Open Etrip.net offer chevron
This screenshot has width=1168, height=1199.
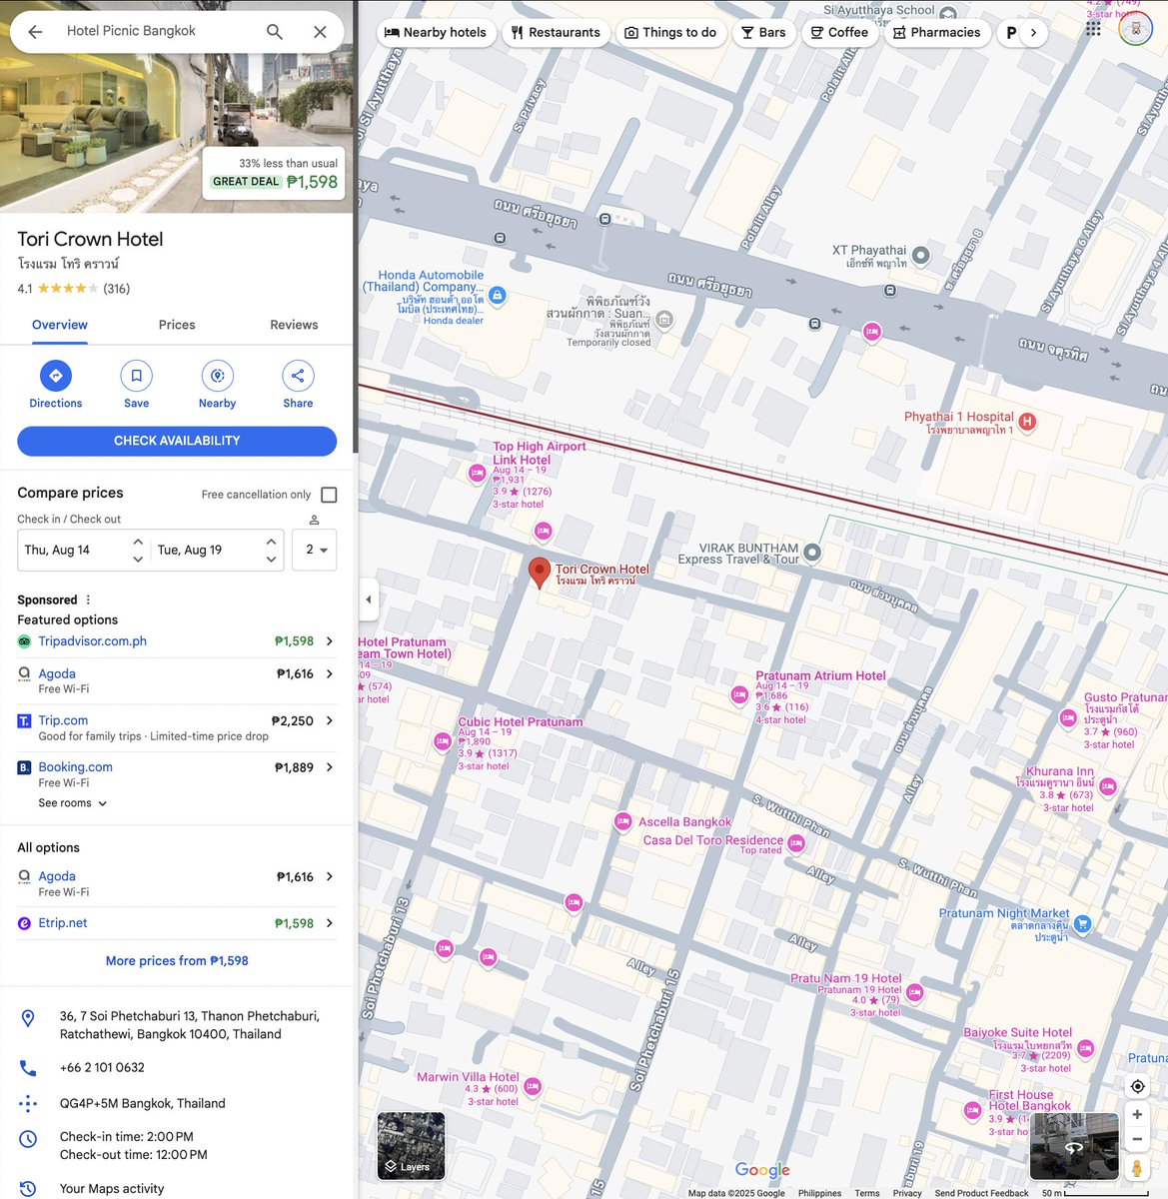[x=329, y=923]
